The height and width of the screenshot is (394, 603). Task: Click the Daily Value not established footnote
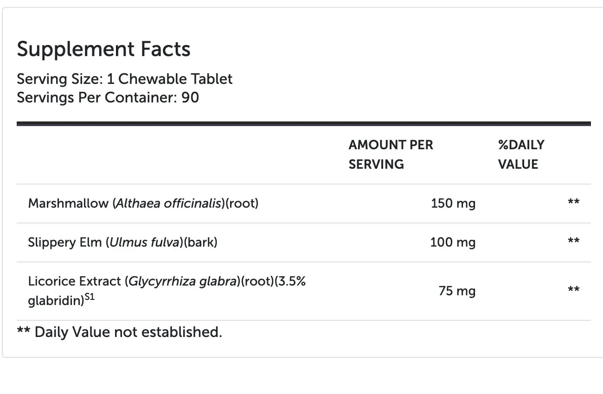point(119,332)
